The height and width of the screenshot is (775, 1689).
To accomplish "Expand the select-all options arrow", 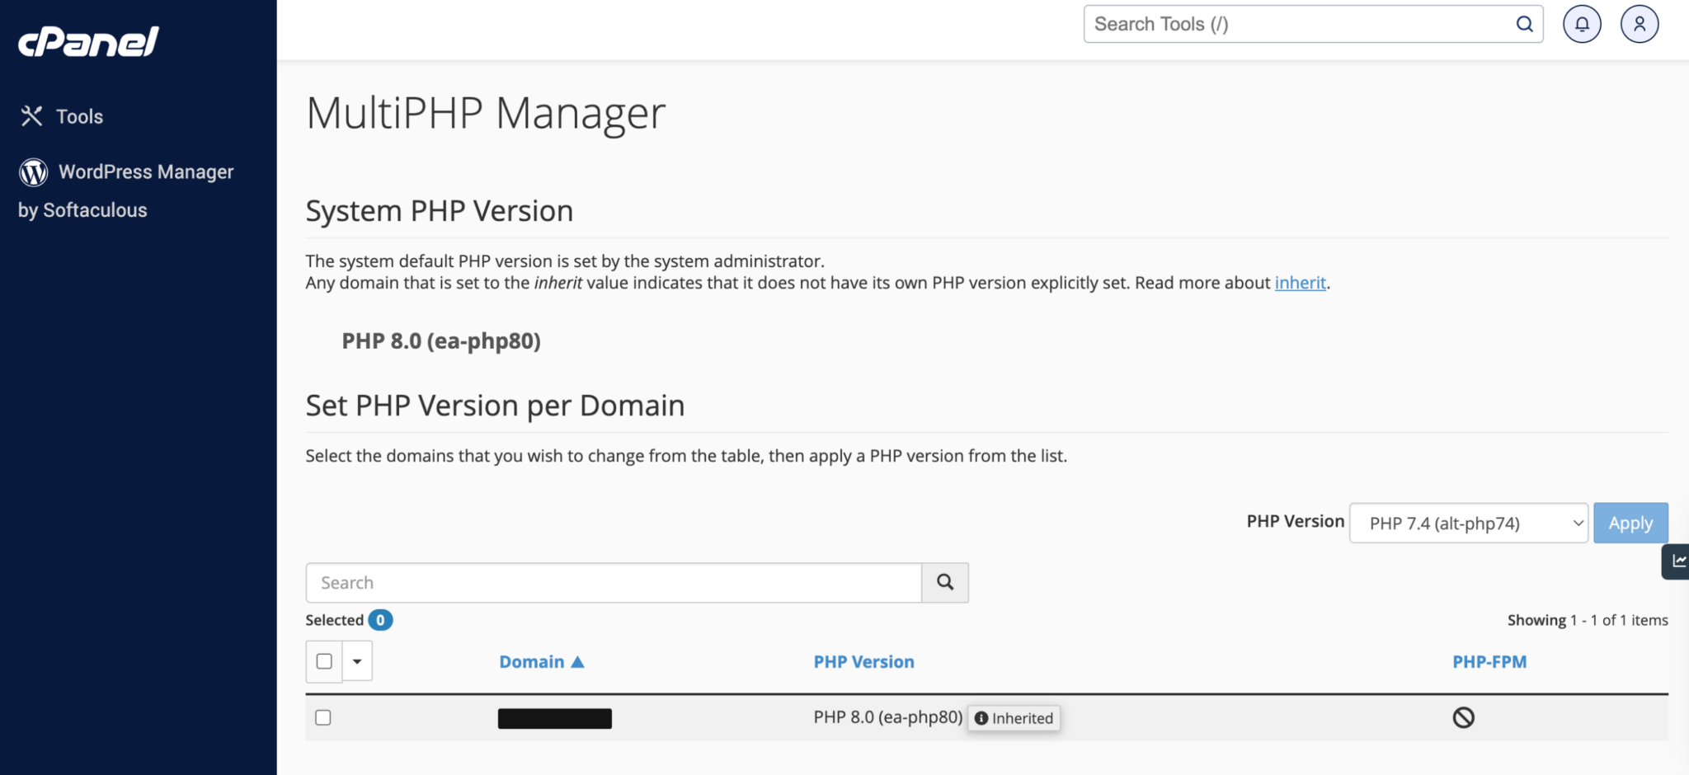I will click(x=357, y=660).
